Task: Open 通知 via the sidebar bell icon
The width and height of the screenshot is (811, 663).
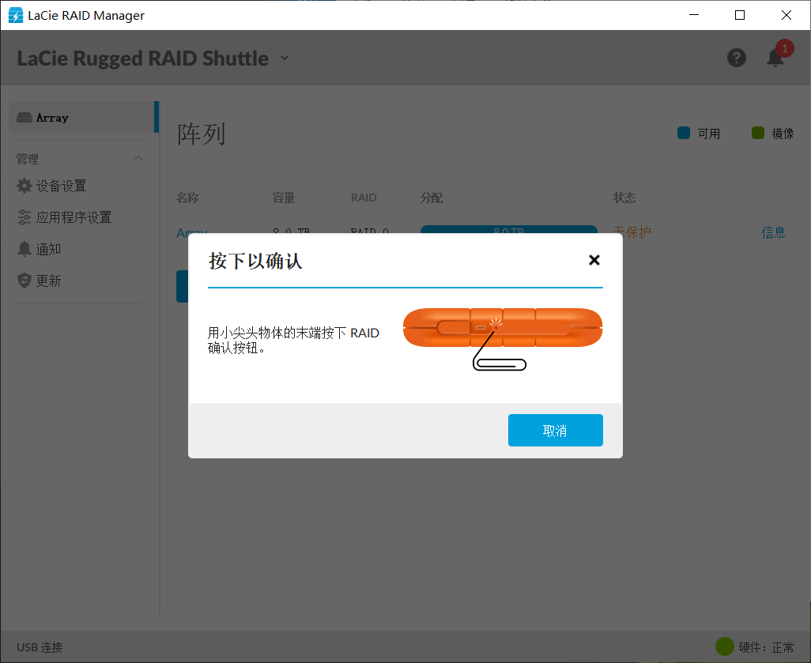Action: (x=24, y=248)
